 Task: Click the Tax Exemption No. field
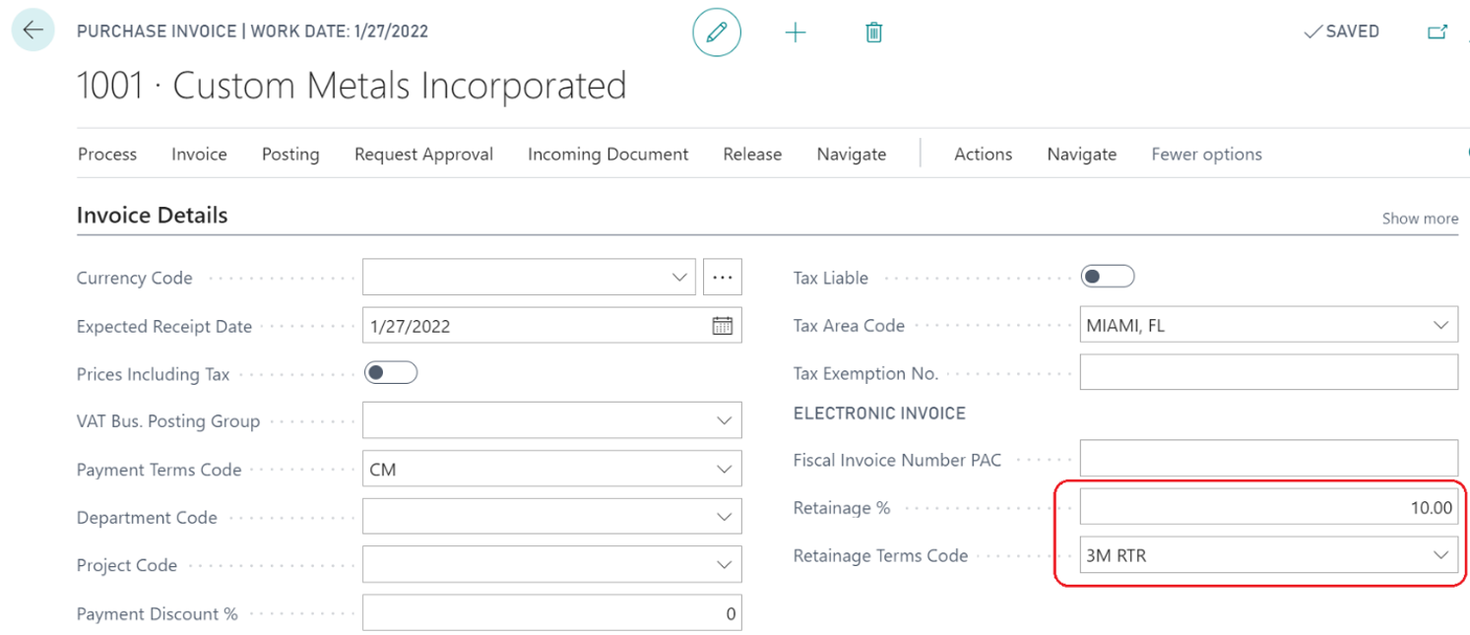1269,373
